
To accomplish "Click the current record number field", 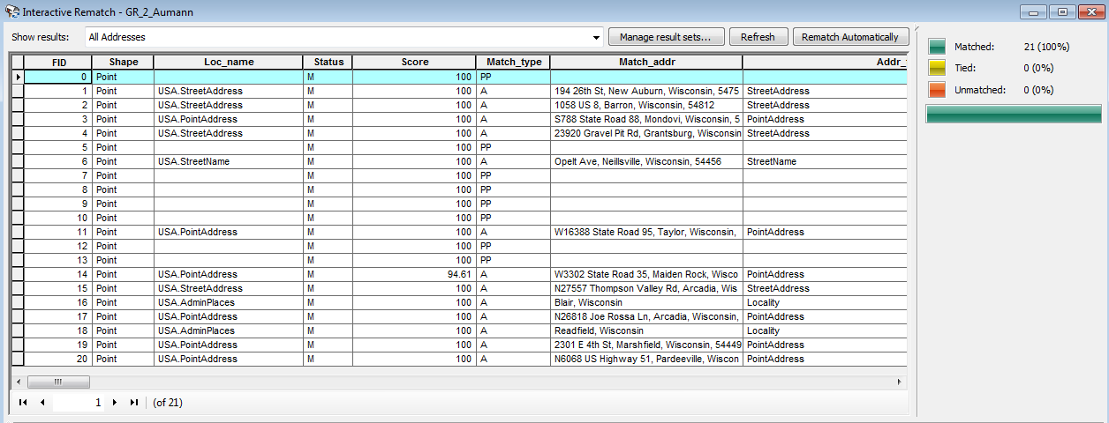I will (79, 402).
